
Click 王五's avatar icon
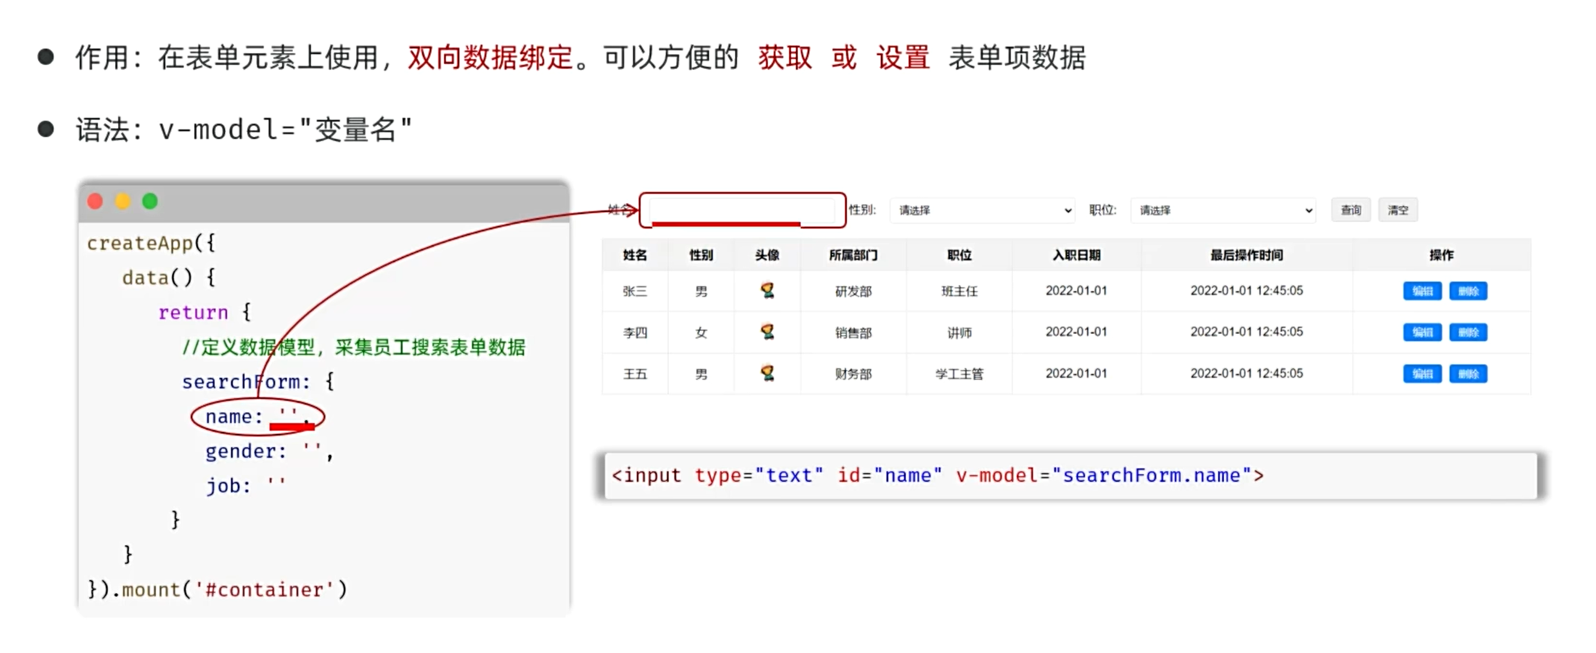tap(767, 373)
